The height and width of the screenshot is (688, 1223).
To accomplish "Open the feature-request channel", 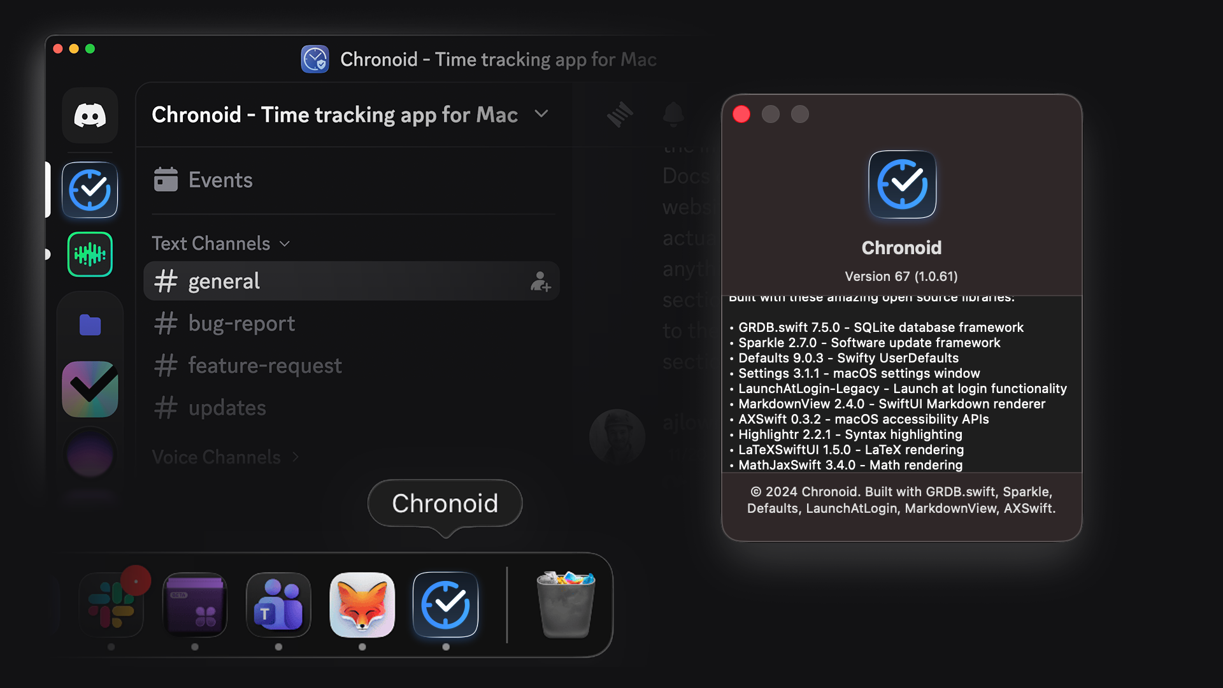I will pos(264,366).
